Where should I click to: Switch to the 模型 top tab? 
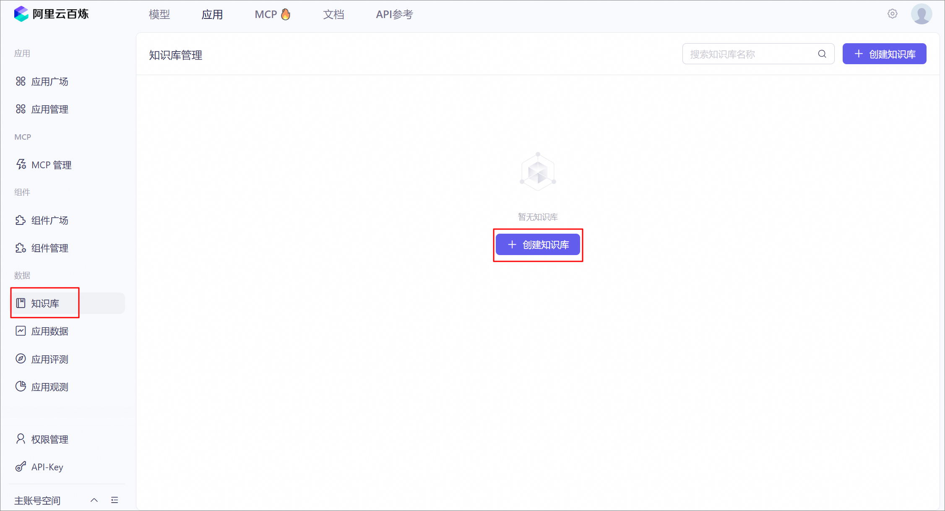point(159,15)
